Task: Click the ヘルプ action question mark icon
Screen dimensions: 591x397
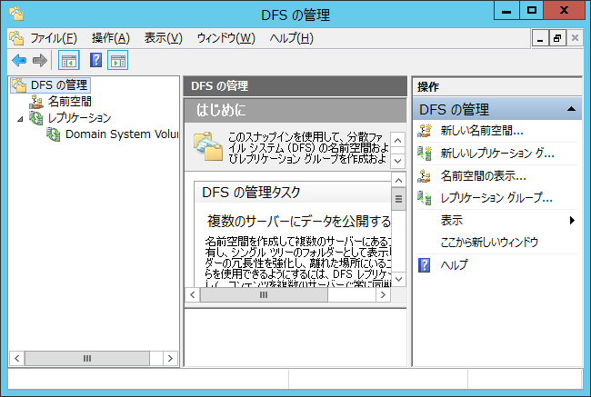Action: click(425, 265)
